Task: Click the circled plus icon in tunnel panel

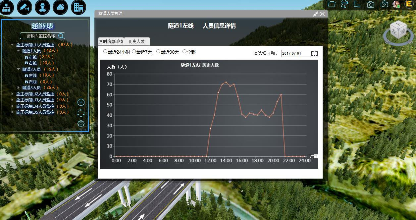Action: pos(81,102)
